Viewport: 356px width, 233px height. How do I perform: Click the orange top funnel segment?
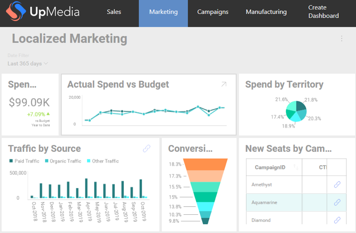click(x=206, y=164)
